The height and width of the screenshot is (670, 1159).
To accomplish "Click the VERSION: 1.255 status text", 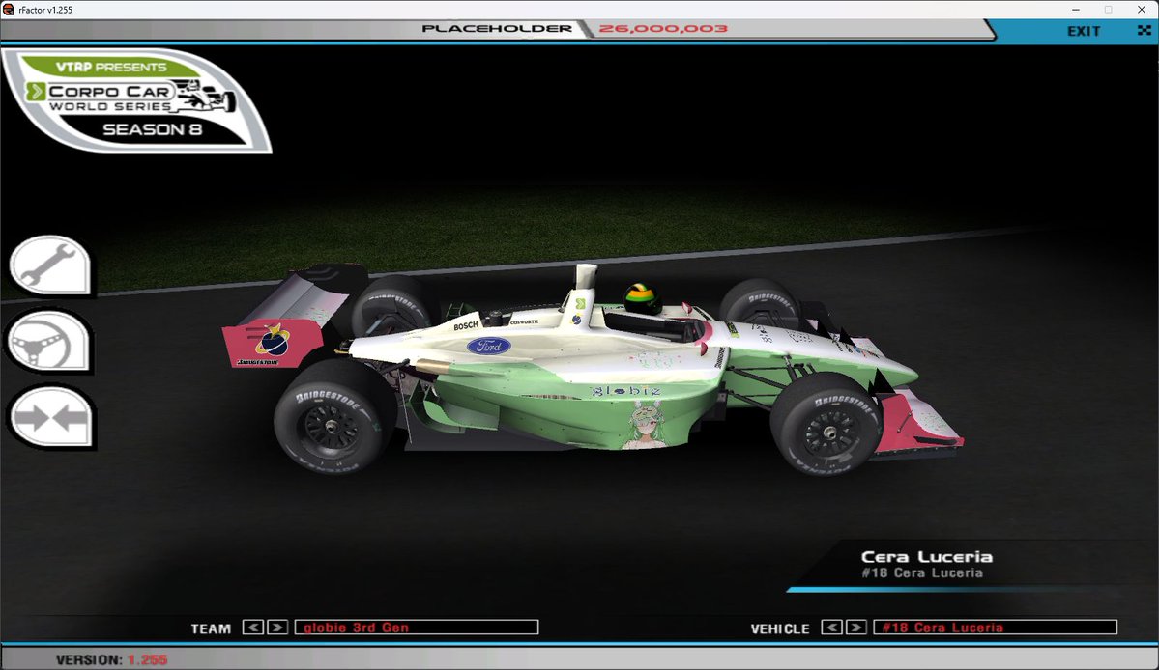I will [111, 659].
